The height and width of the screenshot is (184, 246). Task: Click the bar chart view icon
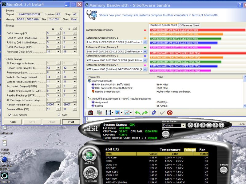(117, 113)
